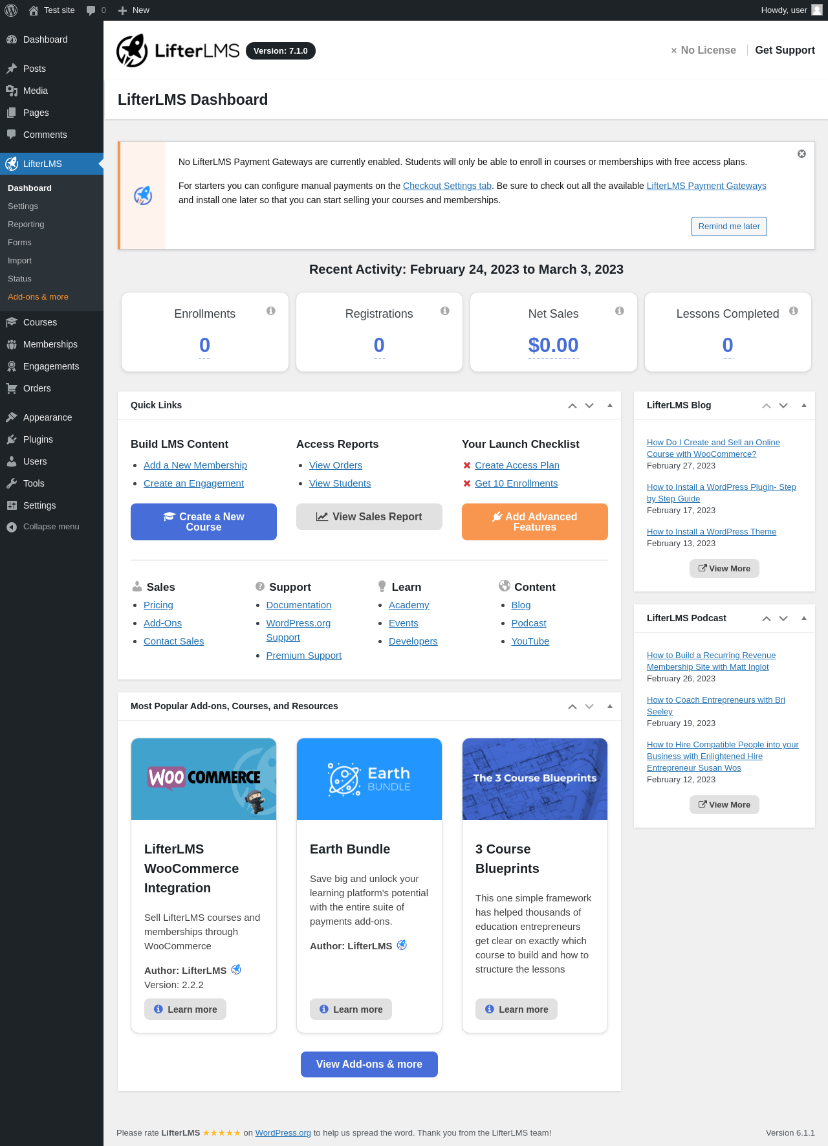828x1146 pixels.
Task: Click the WooCommerce add-on thumbnail
Action: [x=204, y=779]
